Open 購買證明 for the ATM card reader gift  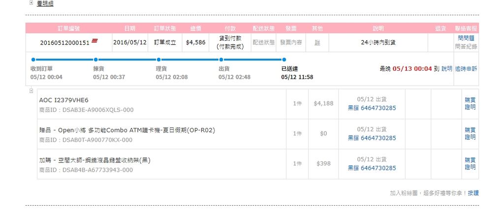(x=470, y=134)
